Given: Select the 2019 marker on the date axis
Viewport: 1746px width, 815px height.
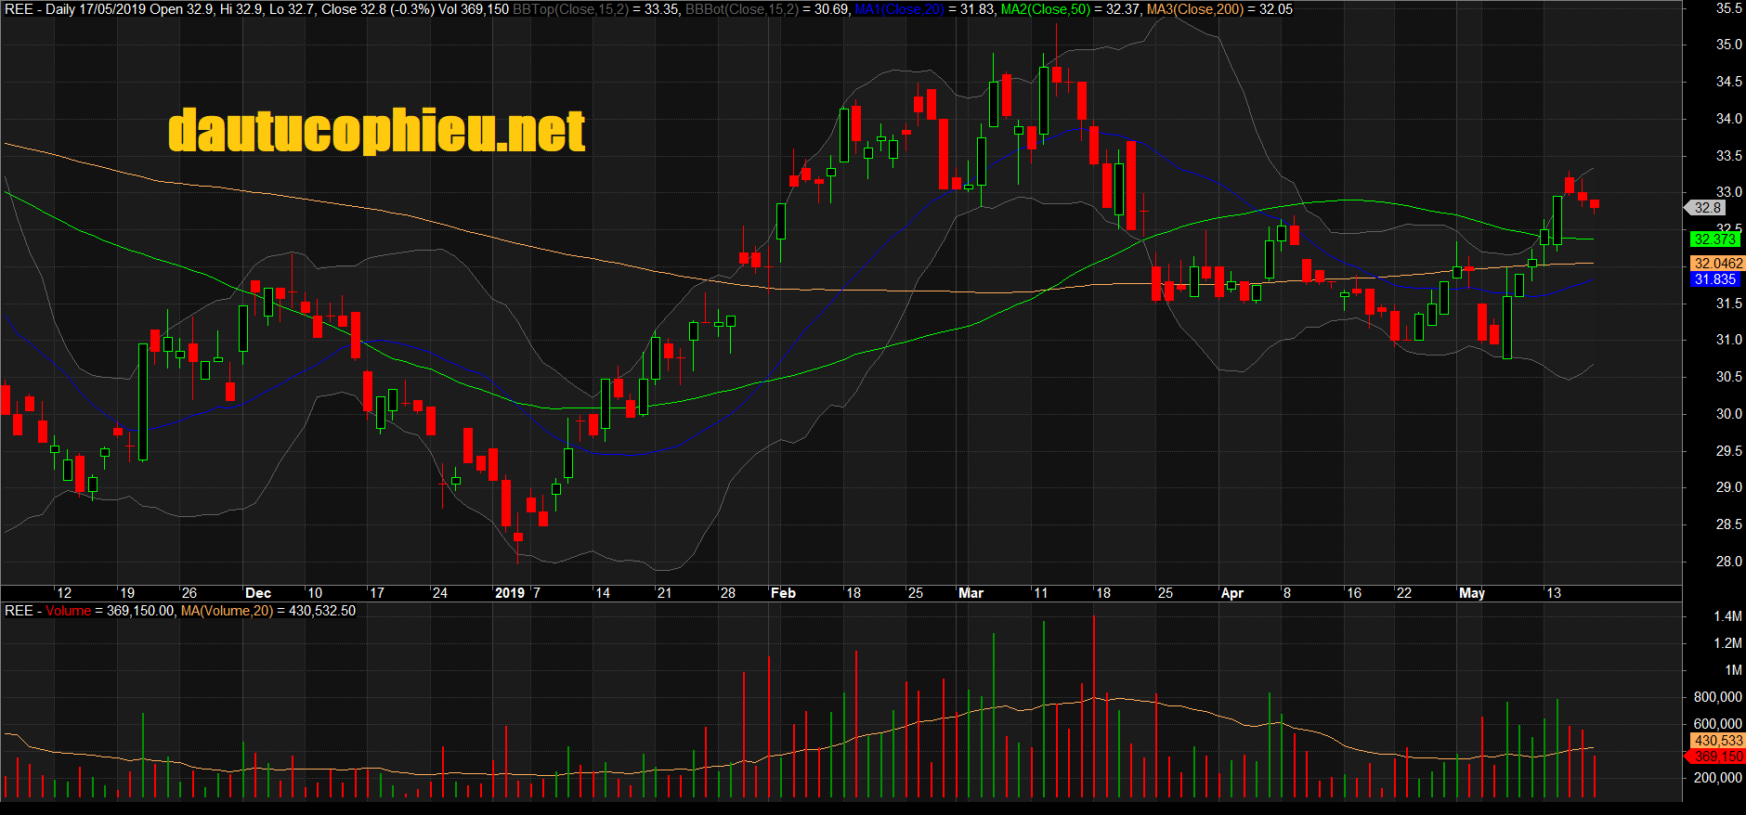Looking at the screenshot, I should pos(510,593).
